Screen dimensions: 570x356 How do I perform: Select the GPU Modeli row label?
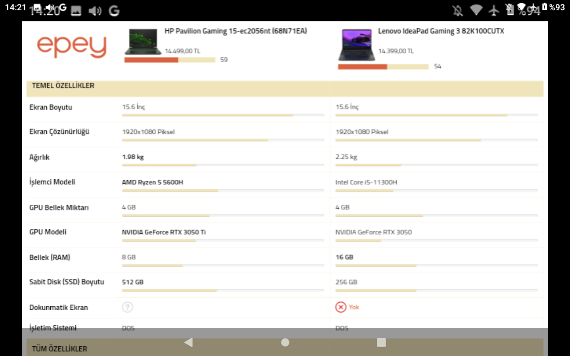pyautogui.click(x=48, y=232)
